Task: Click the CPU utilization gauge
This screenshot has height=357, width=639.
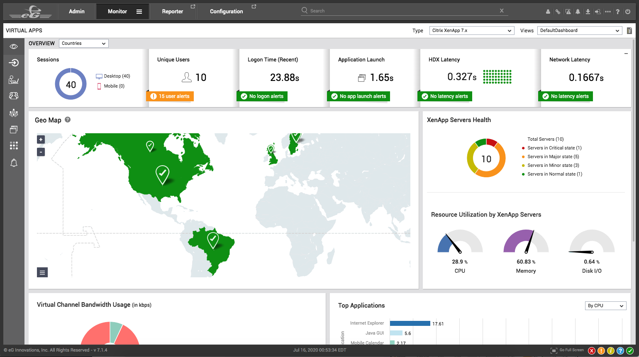Action: click(x=460, y=241)
